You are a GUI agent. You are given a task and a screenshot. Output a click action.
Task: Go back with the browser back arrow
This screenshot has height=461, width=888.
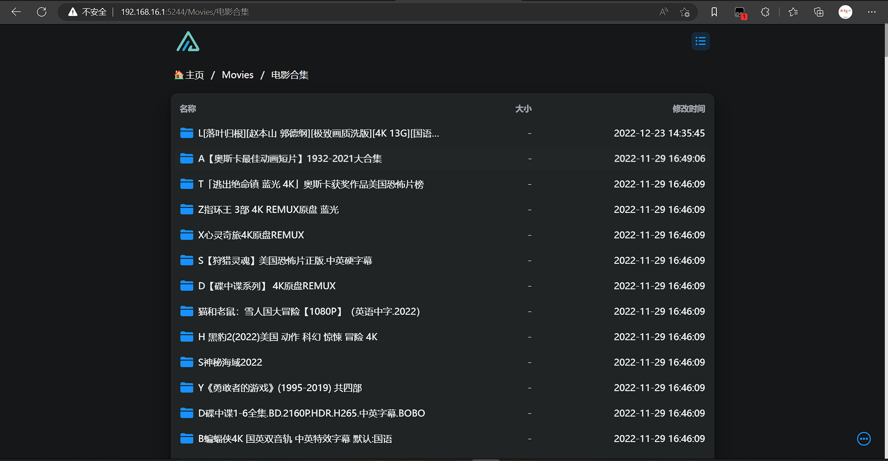[x=16, y=12]
